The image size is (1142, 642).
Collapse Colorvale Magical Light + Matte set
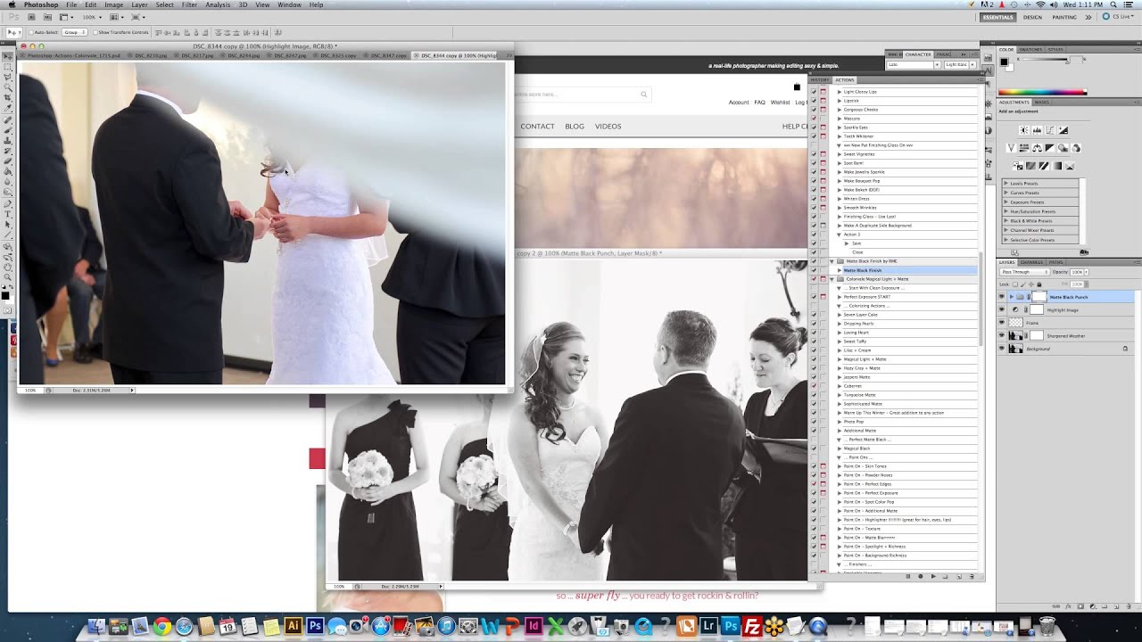[832, 279]
